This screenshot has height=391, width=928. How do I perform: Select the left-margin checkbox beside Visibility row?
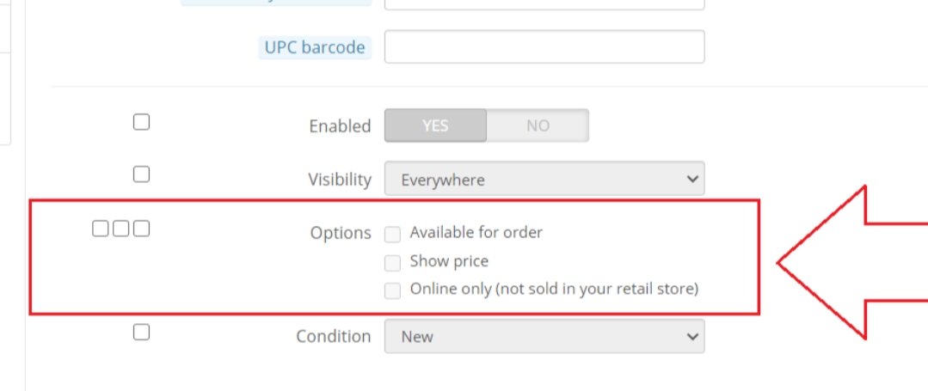(142, 174)
